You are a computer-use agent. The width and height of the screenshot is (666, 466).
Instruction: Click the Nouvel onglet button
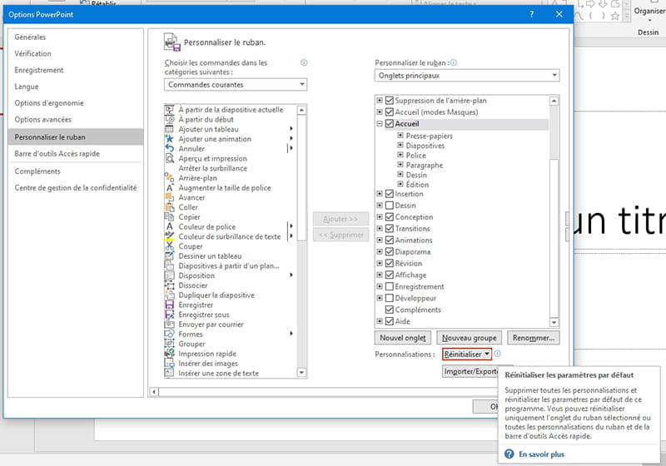tap(403, 338)
